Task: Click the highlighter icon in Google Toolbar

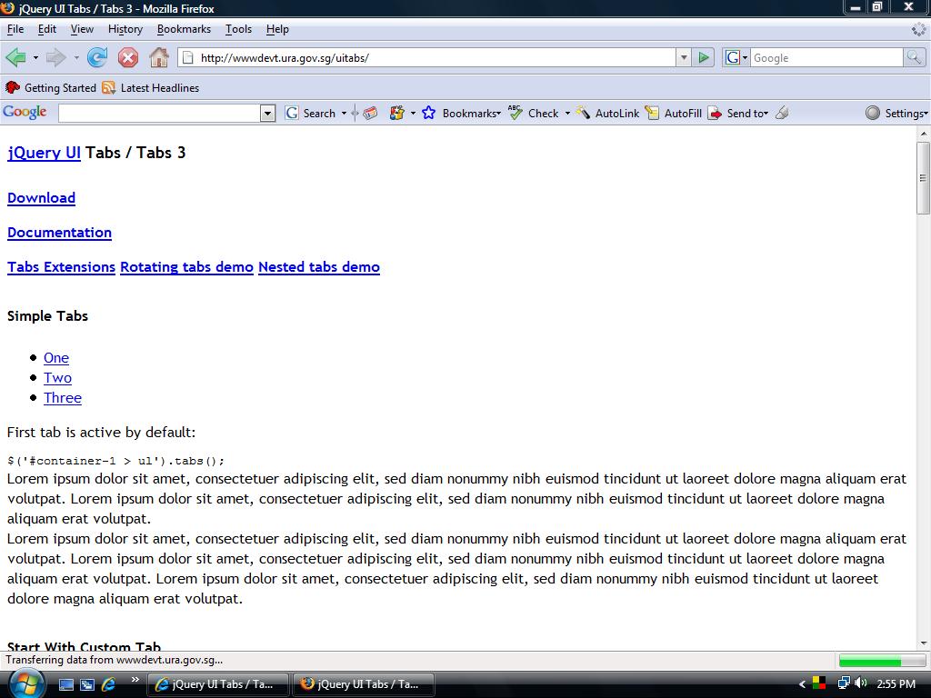Action: (782, 114)
